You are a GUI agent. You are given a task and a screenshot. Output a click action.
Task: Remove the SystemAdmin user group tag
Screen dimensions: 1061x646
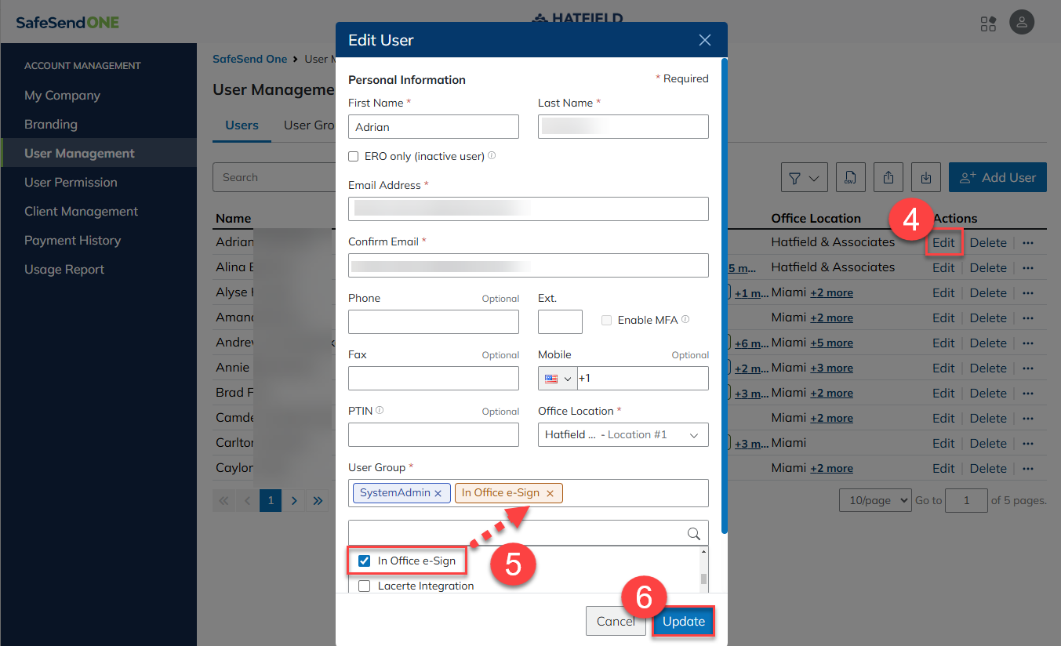coord(438,493)
